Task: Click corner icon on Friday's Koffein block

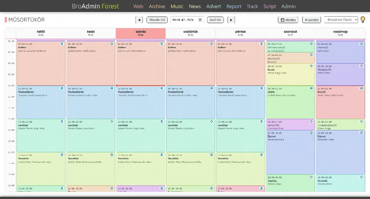Action: [x=261, y=44]
